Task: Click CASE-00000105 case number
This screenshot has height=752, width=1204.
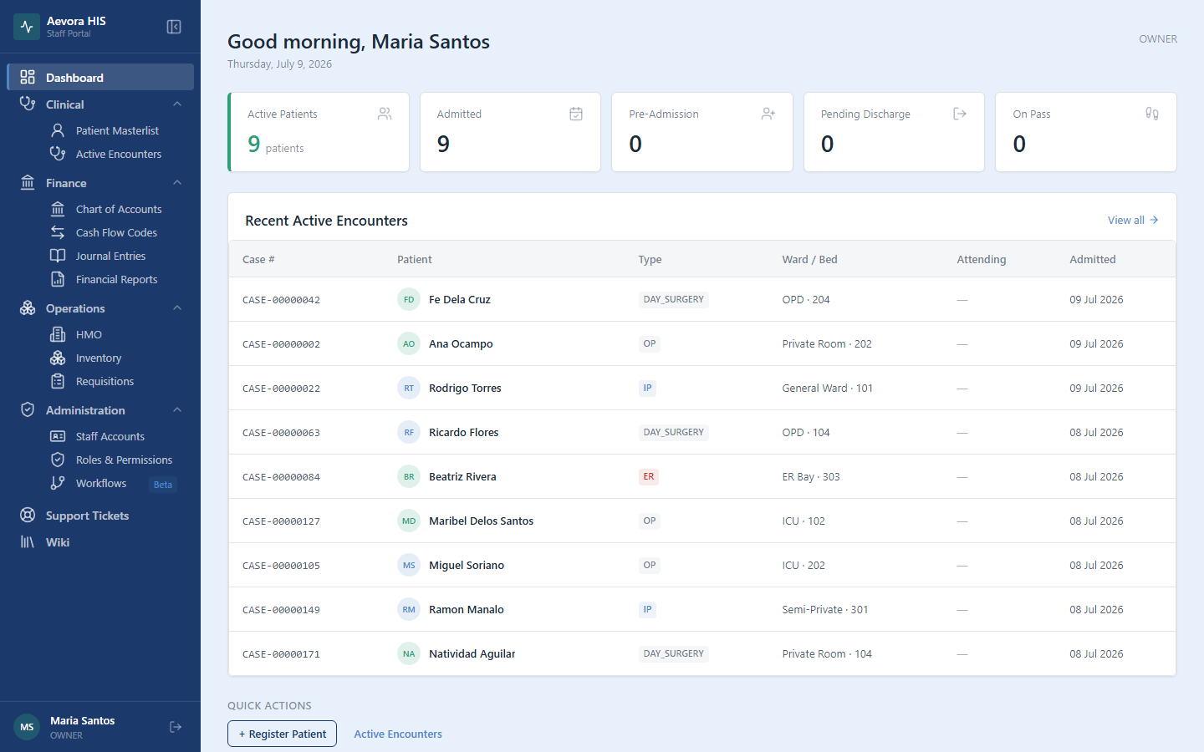Action: click(281, 566)
